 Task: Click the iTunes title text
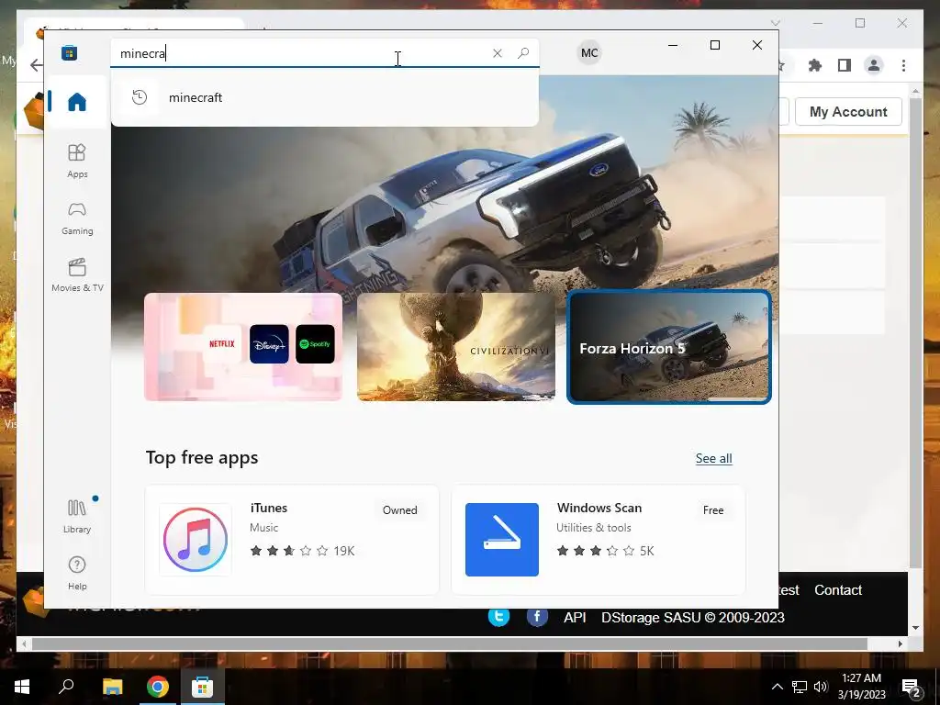point(269,508)
